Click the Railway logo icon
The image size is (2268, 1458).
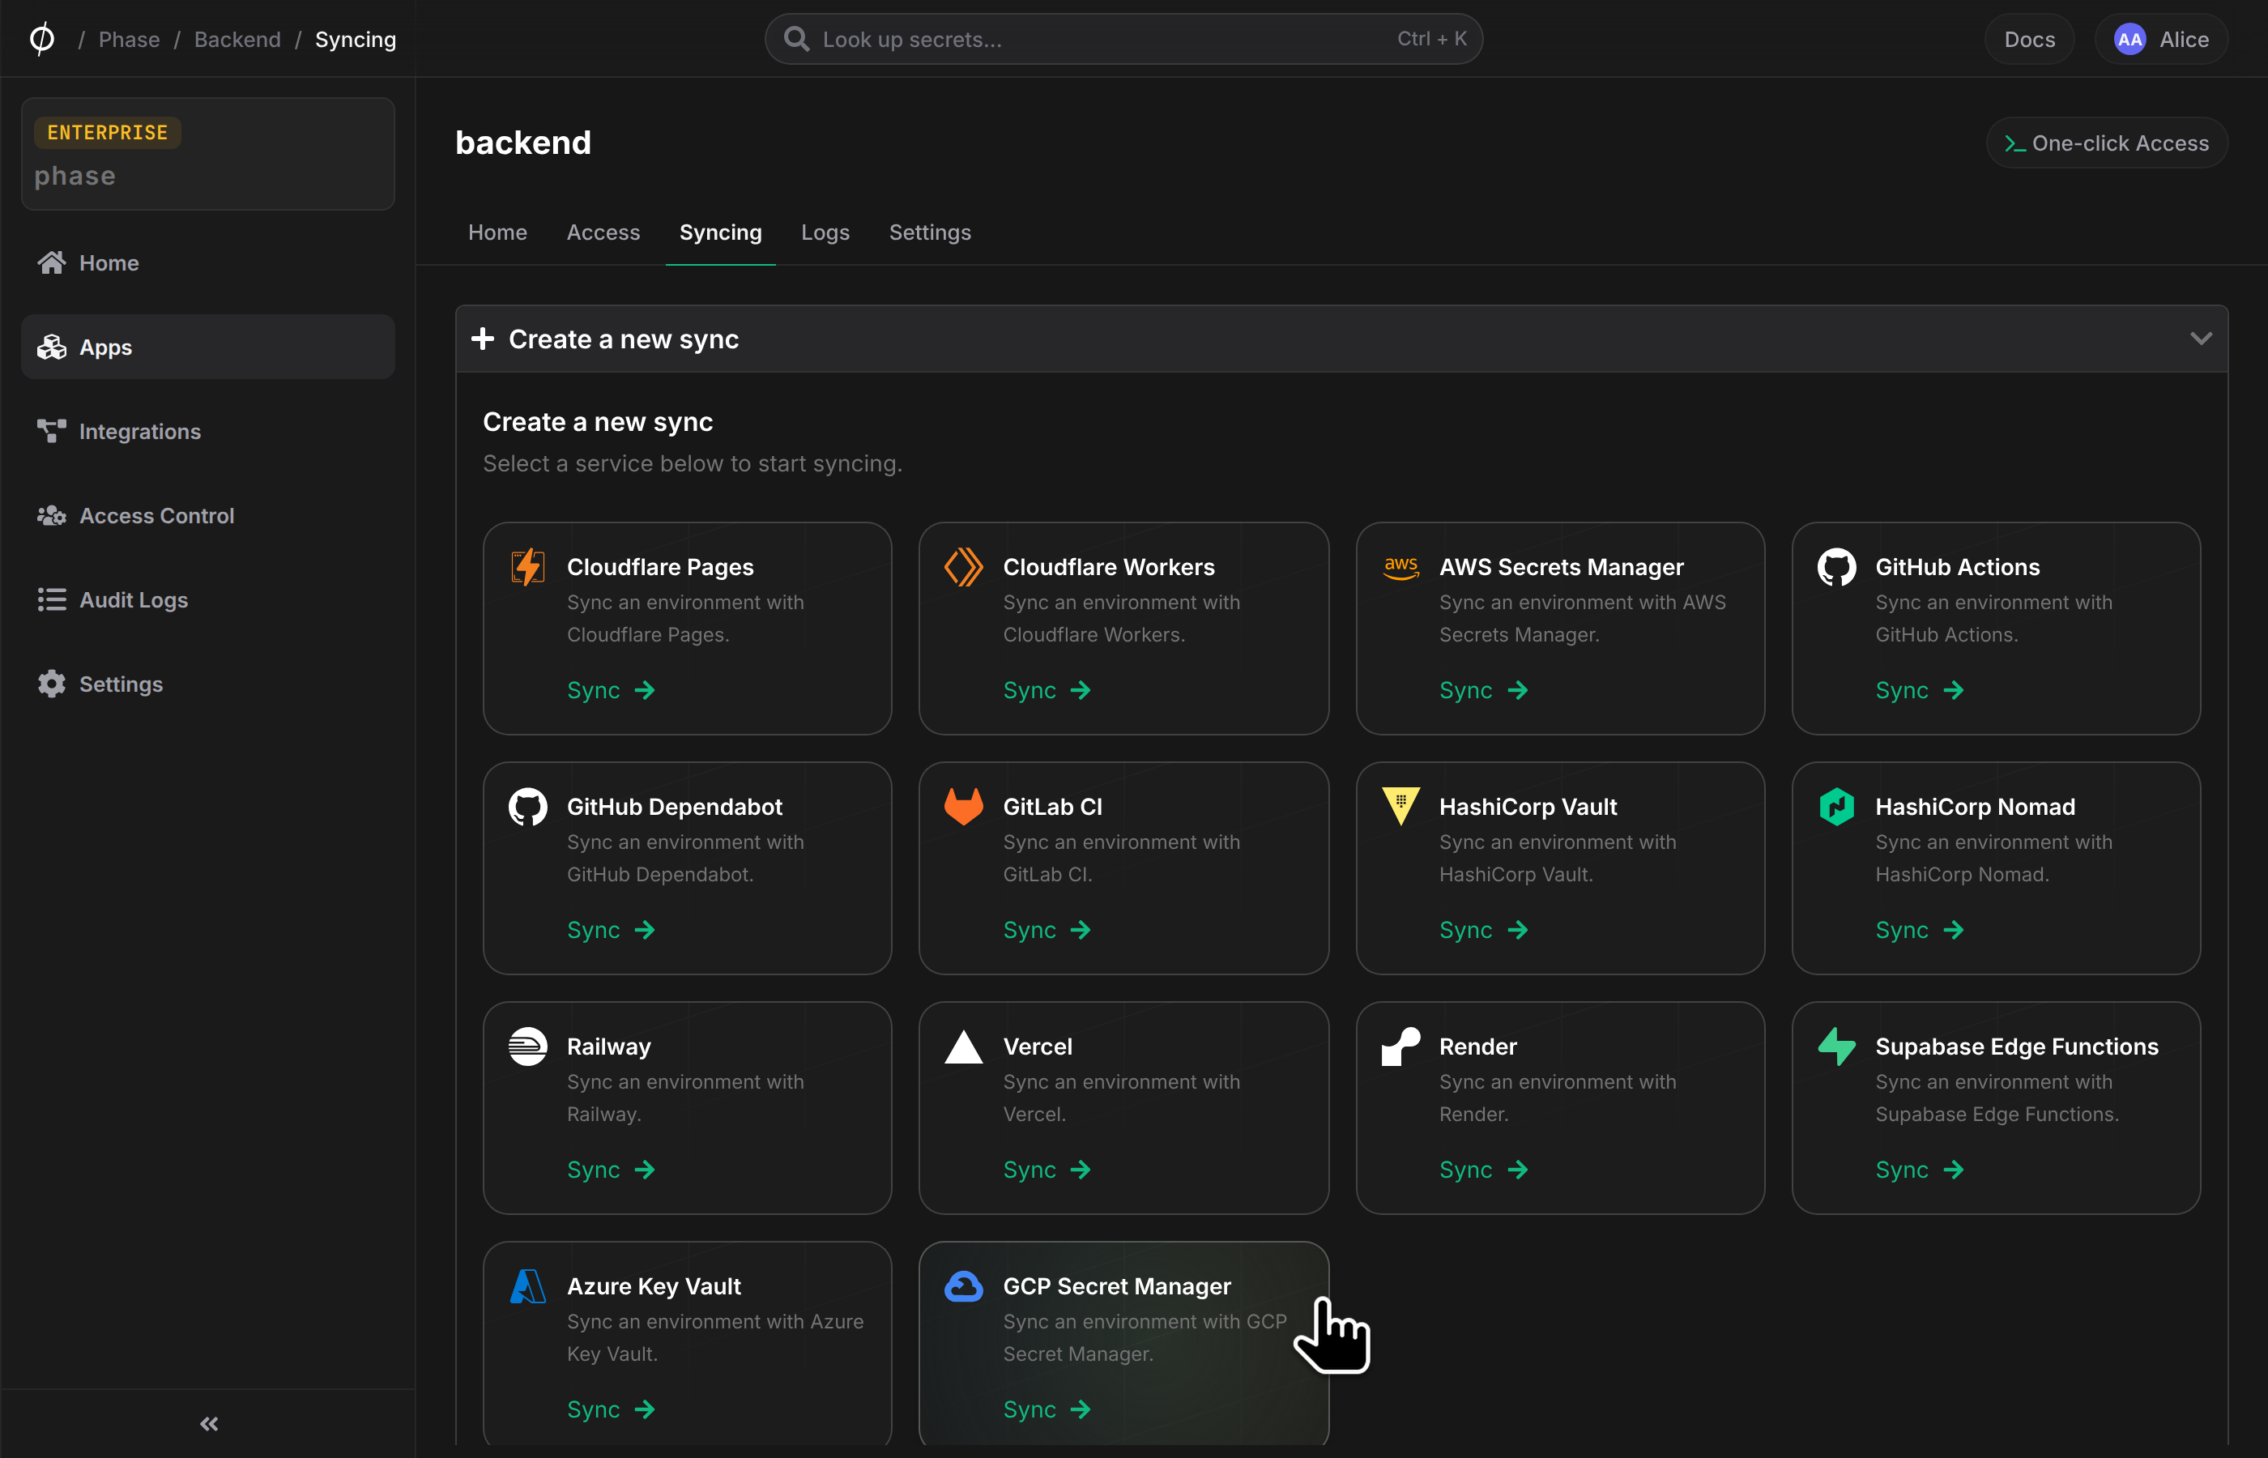pyautogui.click(x=527, y=1047)
